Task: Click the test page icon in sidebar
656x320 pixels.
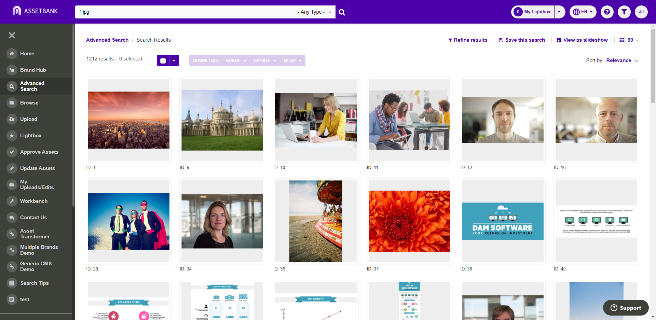Action: pos(12,300)
